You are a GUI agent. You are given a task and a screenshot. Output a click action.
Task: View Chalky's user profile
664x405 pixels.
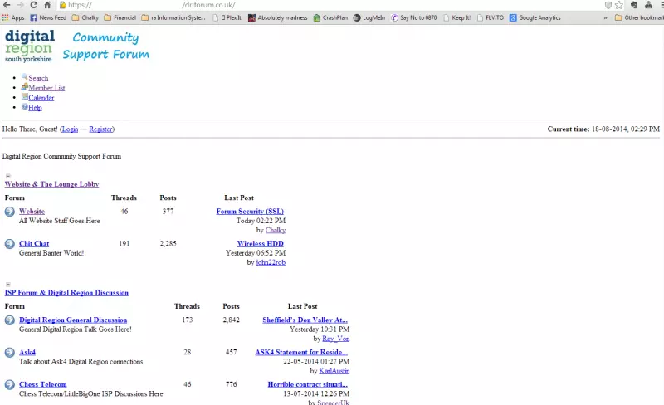(x=276, y=230)
